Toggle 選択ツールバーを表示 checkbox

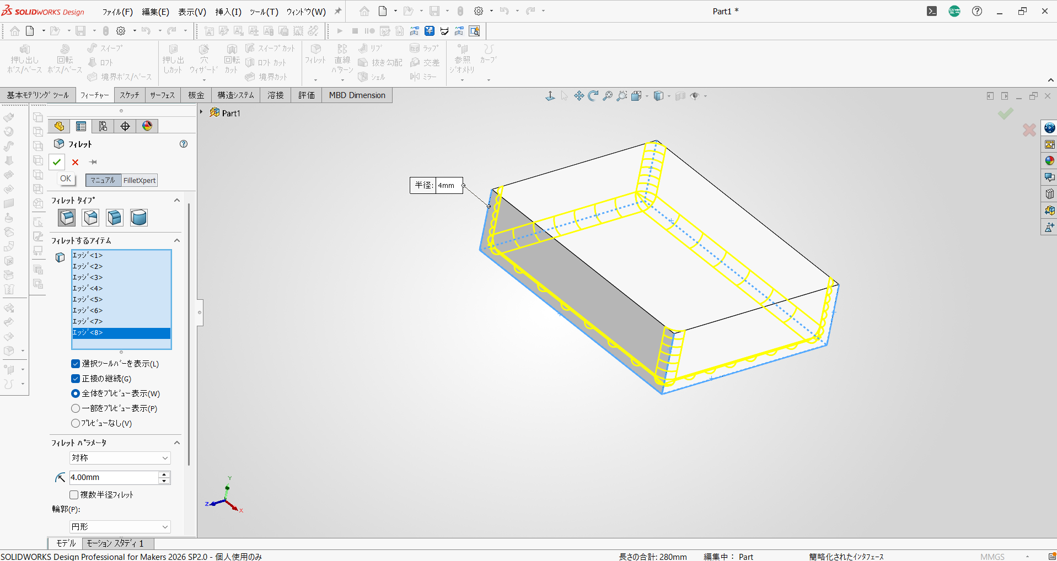(76, 364)
